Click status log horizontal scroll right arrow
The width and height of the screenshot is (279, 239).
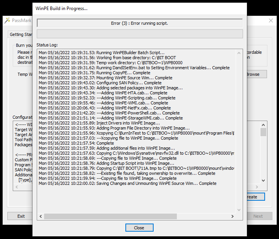coord(233,216)
